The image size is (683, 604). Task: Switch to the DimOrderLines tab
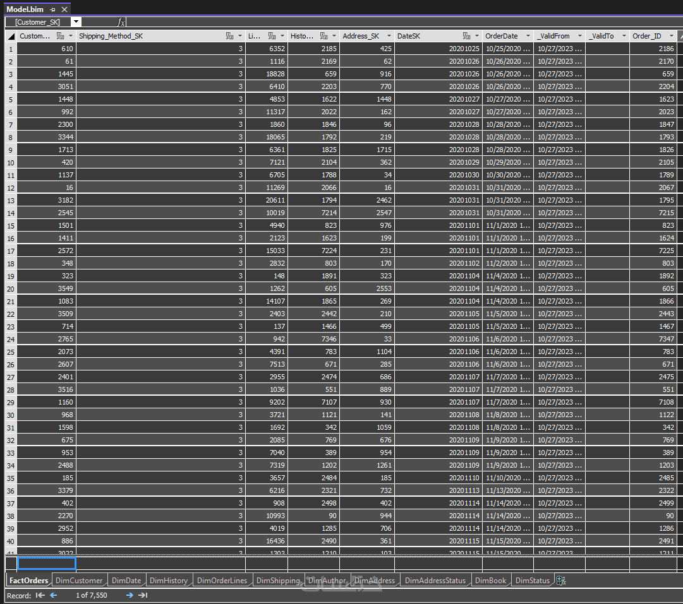pos(222,581)
